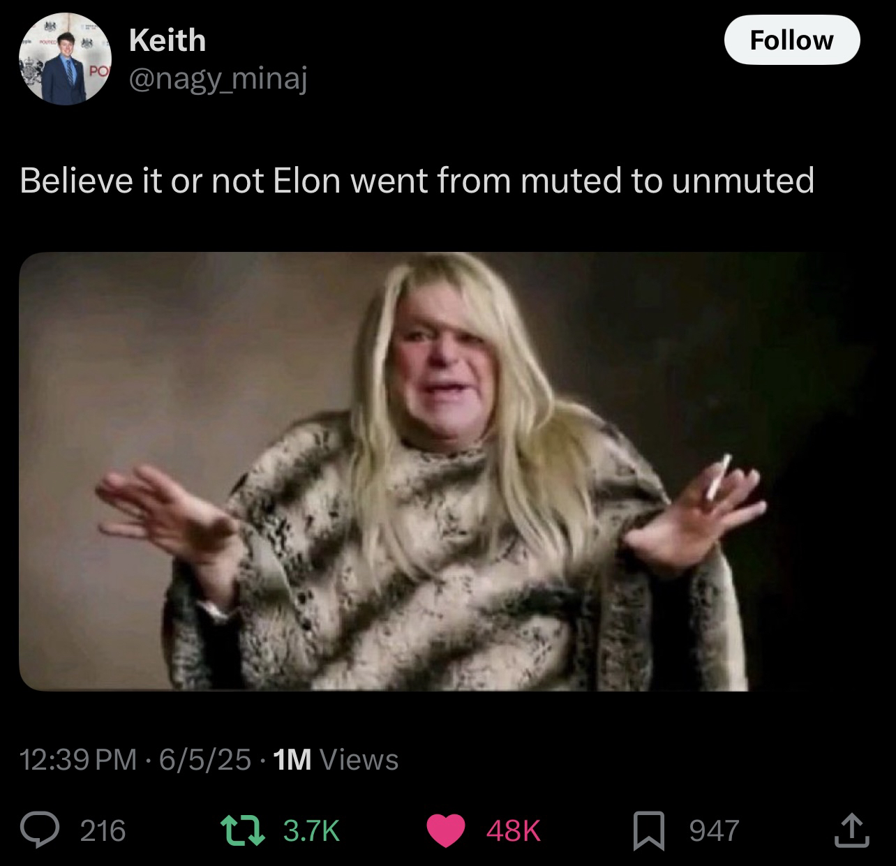This screenshot has height=866, width=896.
Task: Click the 216 replies count
Action: point(103,830)
